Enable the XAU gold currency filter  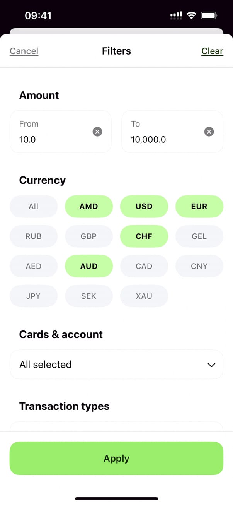(144, 296)
